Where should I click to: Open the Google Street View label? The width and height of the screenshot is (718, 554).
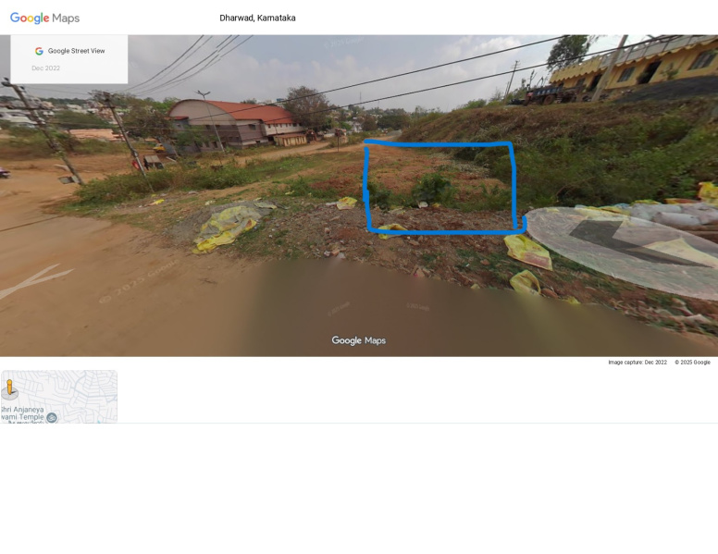(x=76, y=52)
